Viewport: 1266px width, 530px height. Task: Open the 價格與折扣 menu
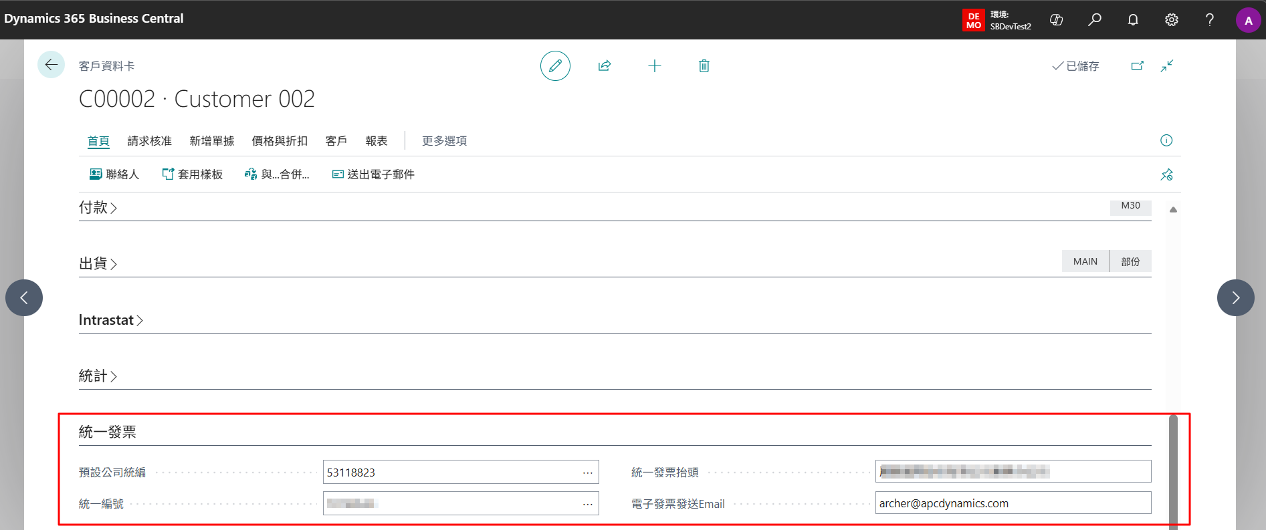[280, 141]
